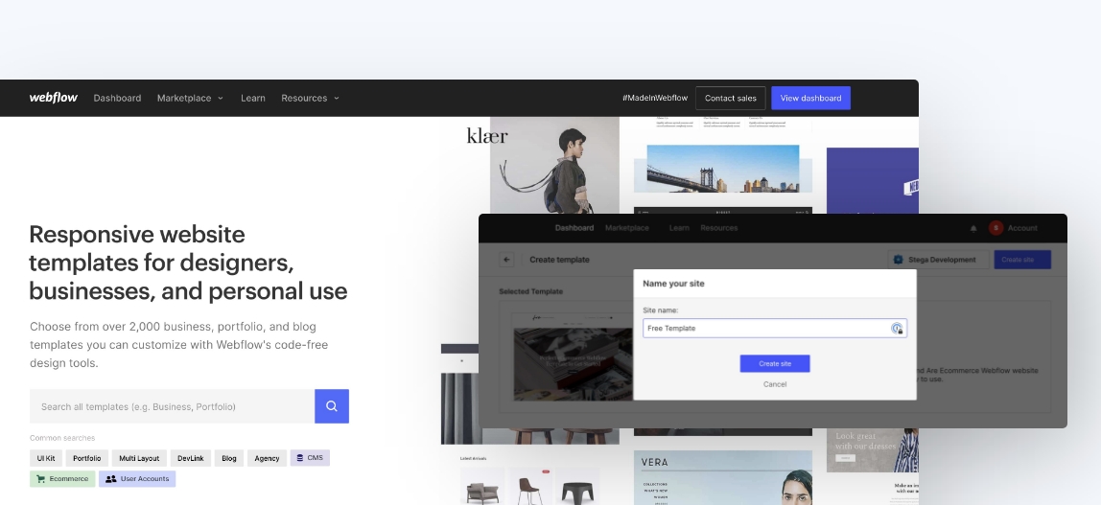The image size is (1101, 505).
Task: Open Marketplace in the top navbar
Action: [184, 98]
